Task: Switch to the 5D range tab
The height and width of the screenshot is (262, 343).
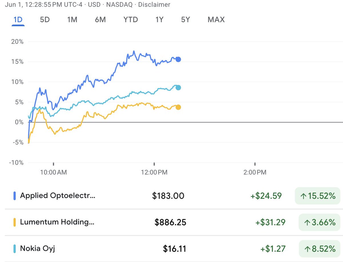Action: click(45, 20)
